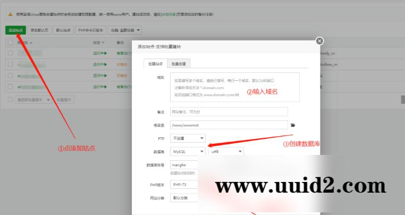This screenshot has width=405, height=215.
Task: Click the 根目录 path field /www/wwwroot
Action: [x=229, y=125]
